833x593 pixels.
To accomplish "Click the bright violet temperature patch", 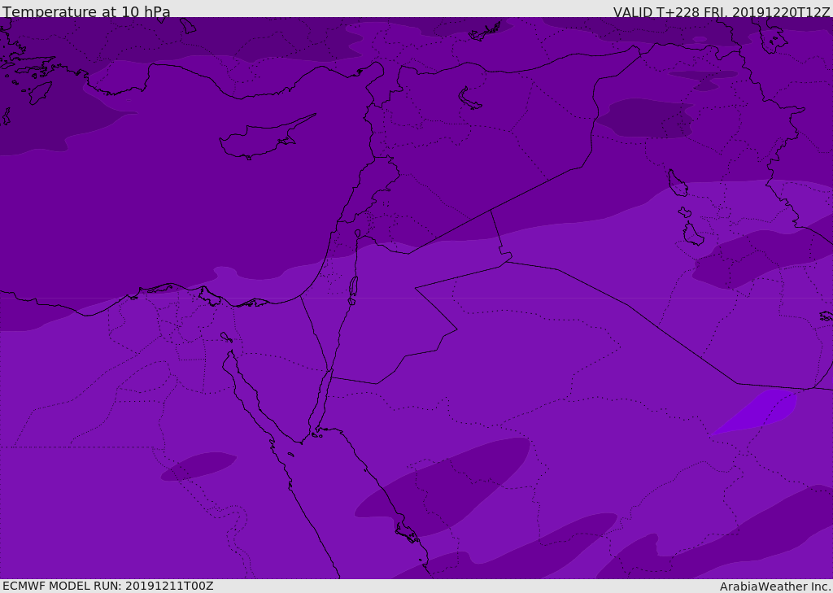I will pyautogui.click(x=754, y=412).
